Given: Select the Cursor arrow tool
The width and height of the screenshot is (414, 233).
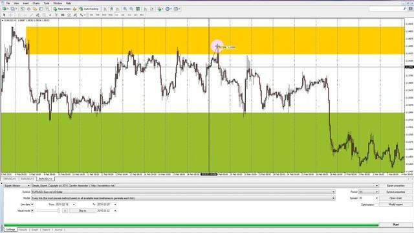Looking at the screenshot, I should coord(4,15).
